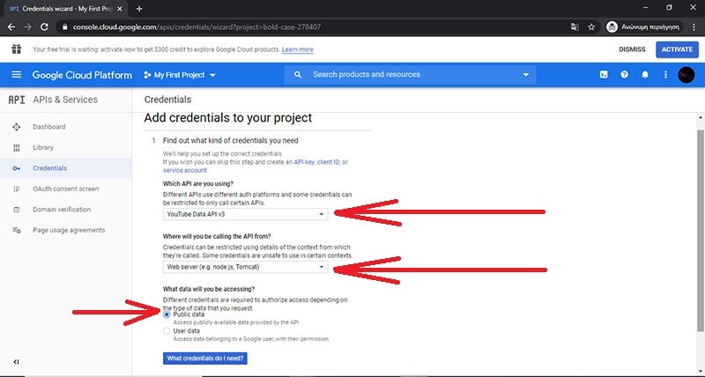Go to OAuth consent screen
Viewport: 705px width, 377px height.
point(65,188)
